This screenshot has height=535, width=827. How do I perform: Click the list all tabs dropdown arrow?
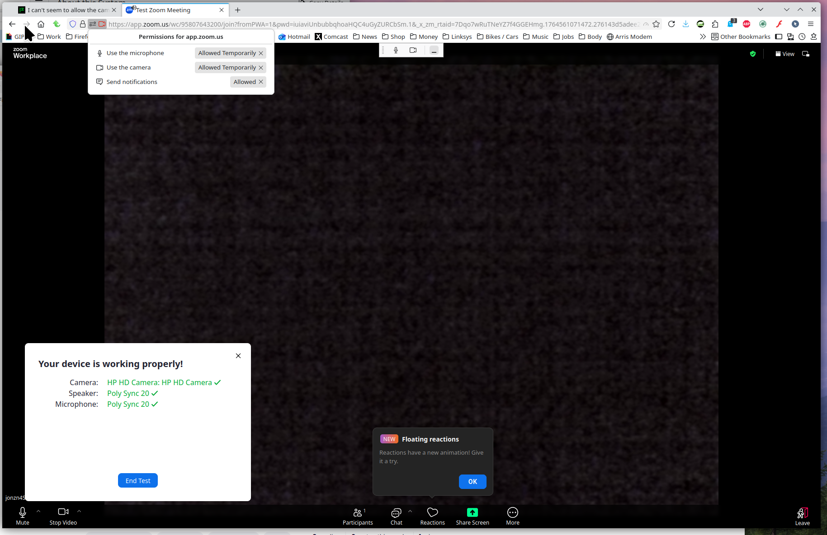coord(761,9)
